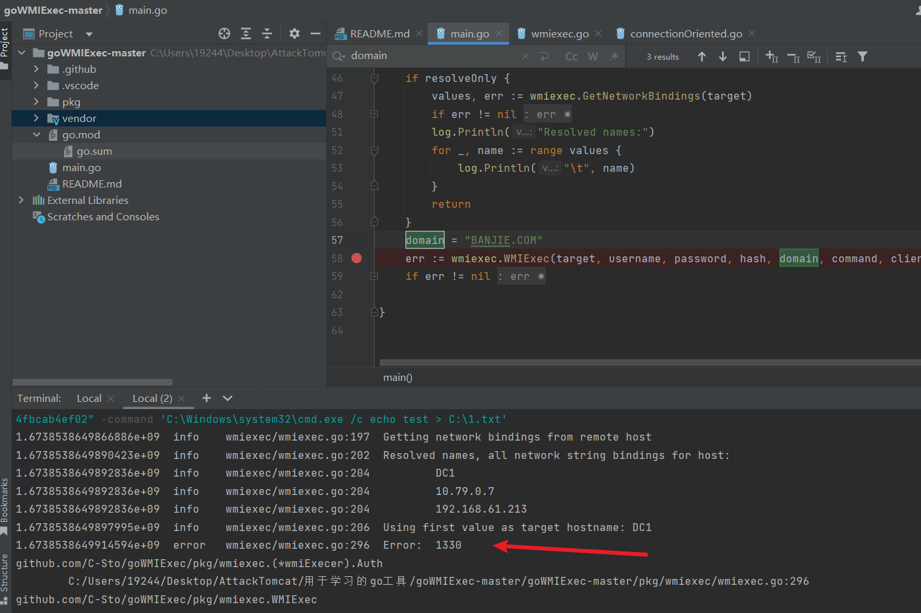Click goWMIExec-master breadcrumb in navigation bar
The image size is (921, 613).
[53, 10]
